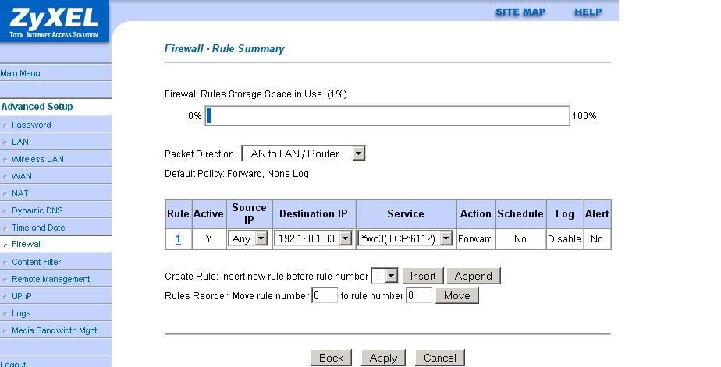
Task: Open Content Filter settings
Action: click(x=37, y=262)
